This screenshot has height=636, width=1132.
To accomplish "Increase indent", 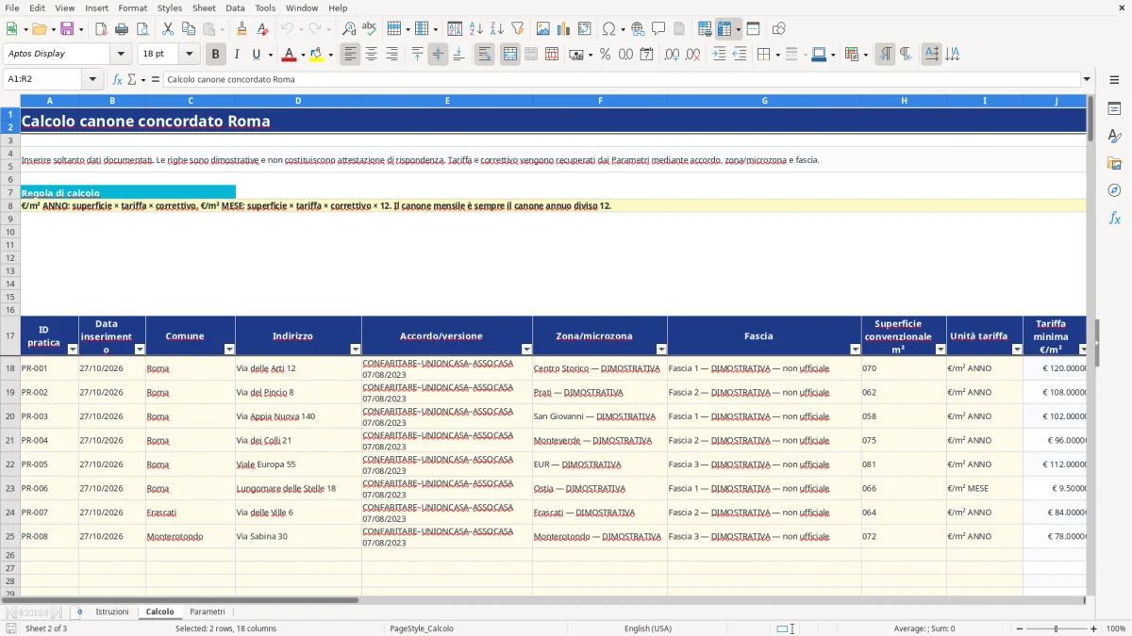I will tap(719, 55).
